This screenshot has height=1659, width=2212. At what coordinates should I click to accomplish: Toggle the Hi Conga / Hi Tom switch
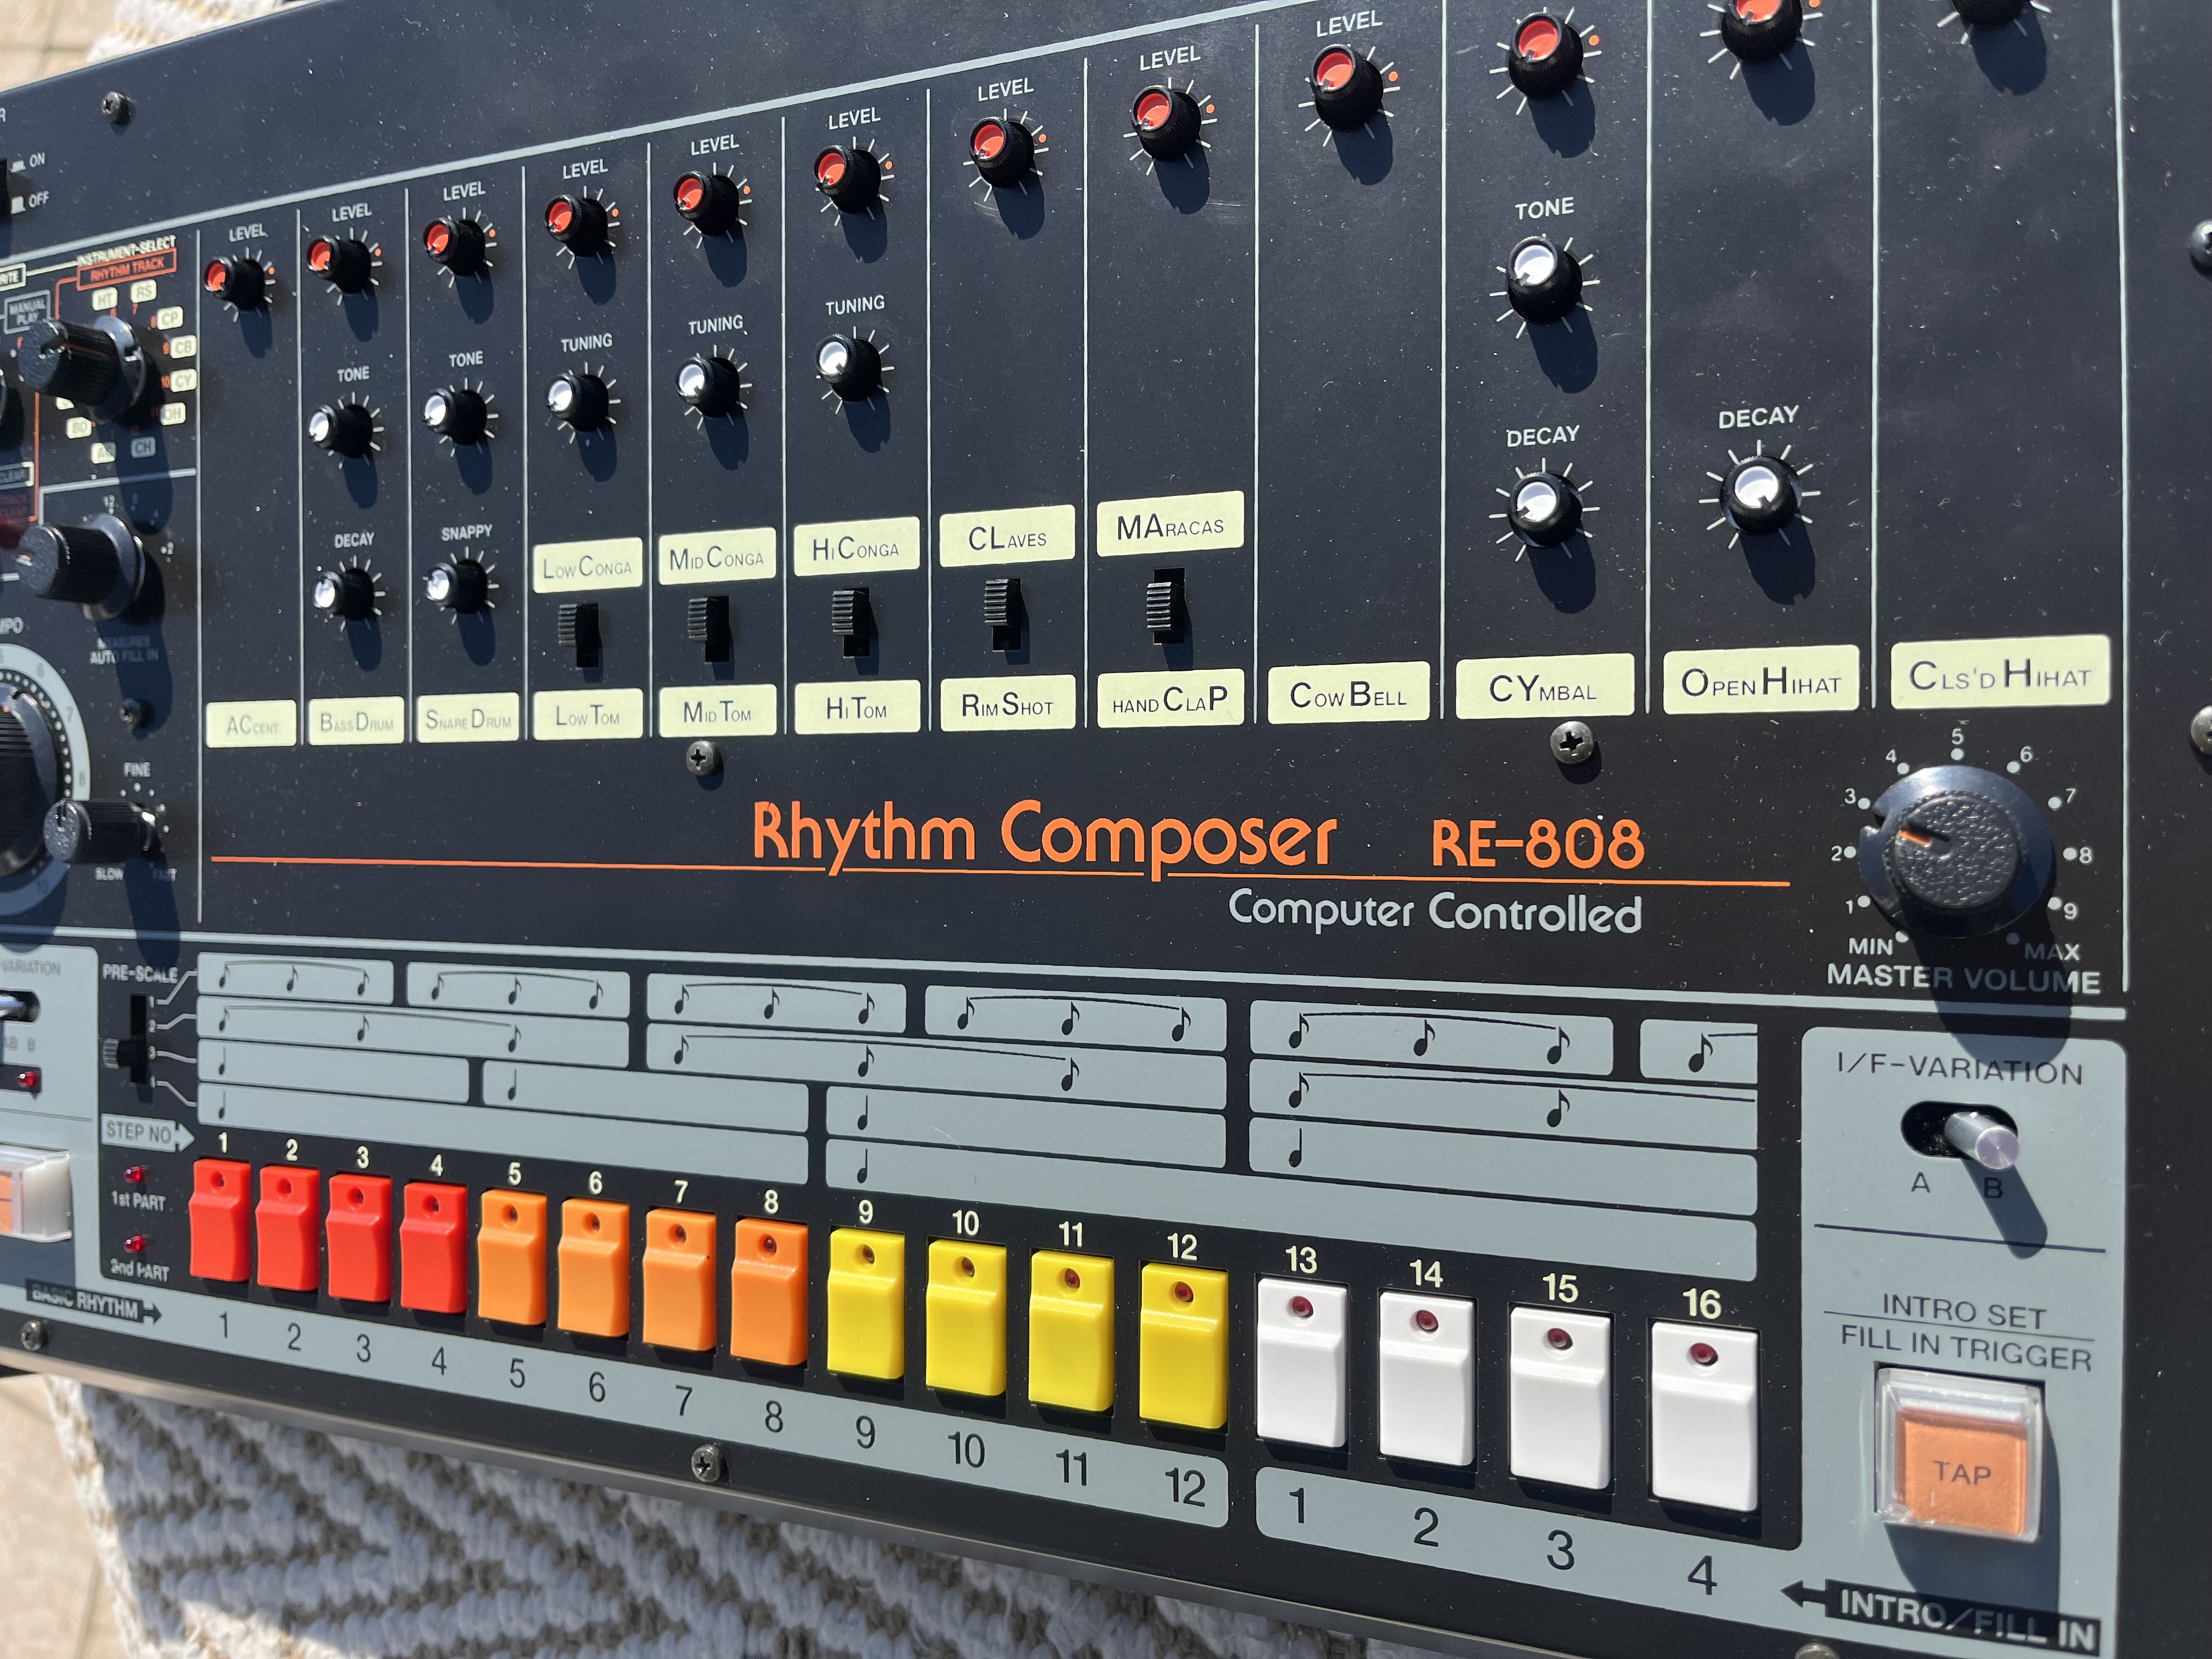pos(852,621)
